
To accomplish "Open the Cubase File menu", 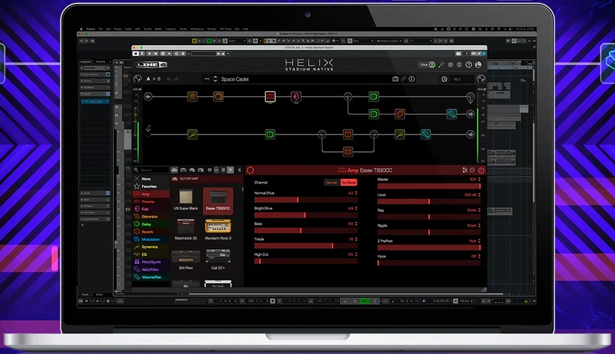I will coord(100,29).
